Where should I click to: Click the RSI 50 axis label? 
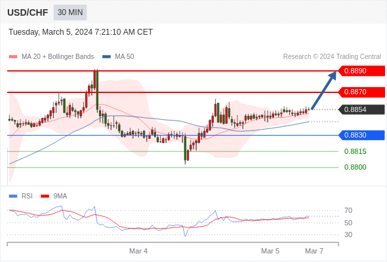348,223
